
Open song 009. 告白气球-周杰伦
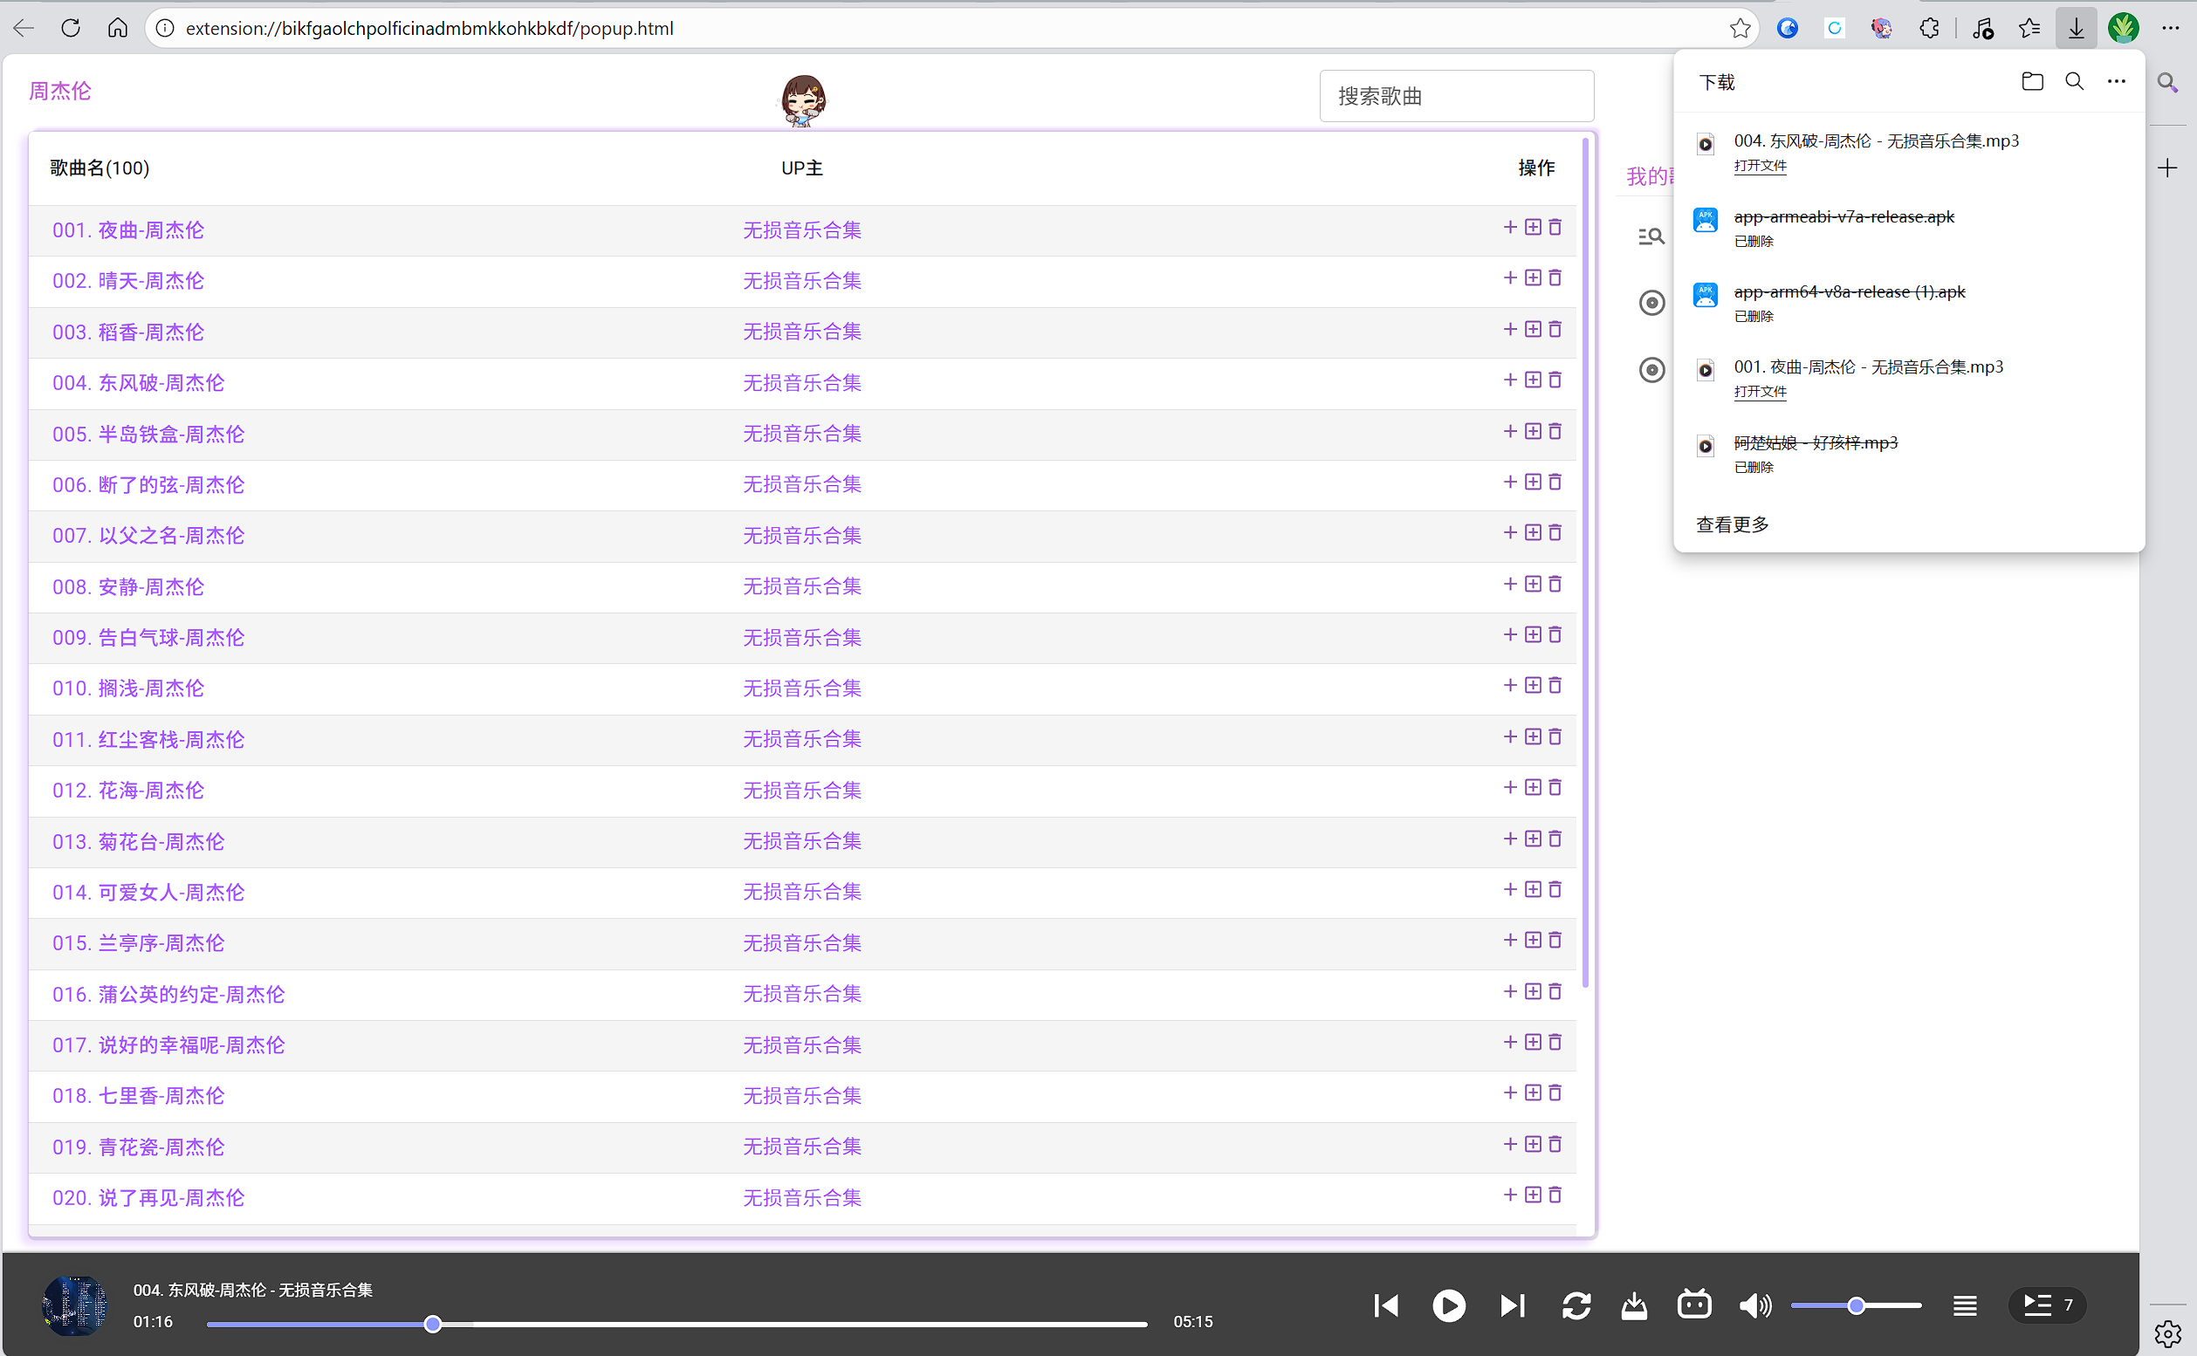pyautogui.click(x=148, y=638)
